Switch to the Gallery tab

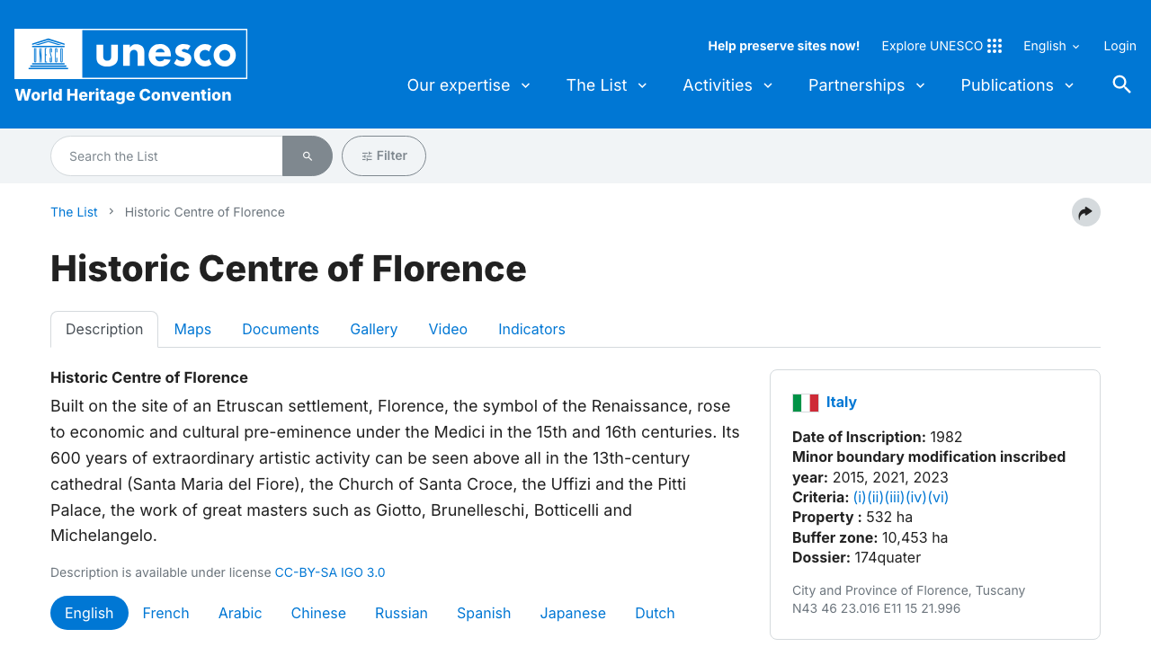tap(374, 329)
